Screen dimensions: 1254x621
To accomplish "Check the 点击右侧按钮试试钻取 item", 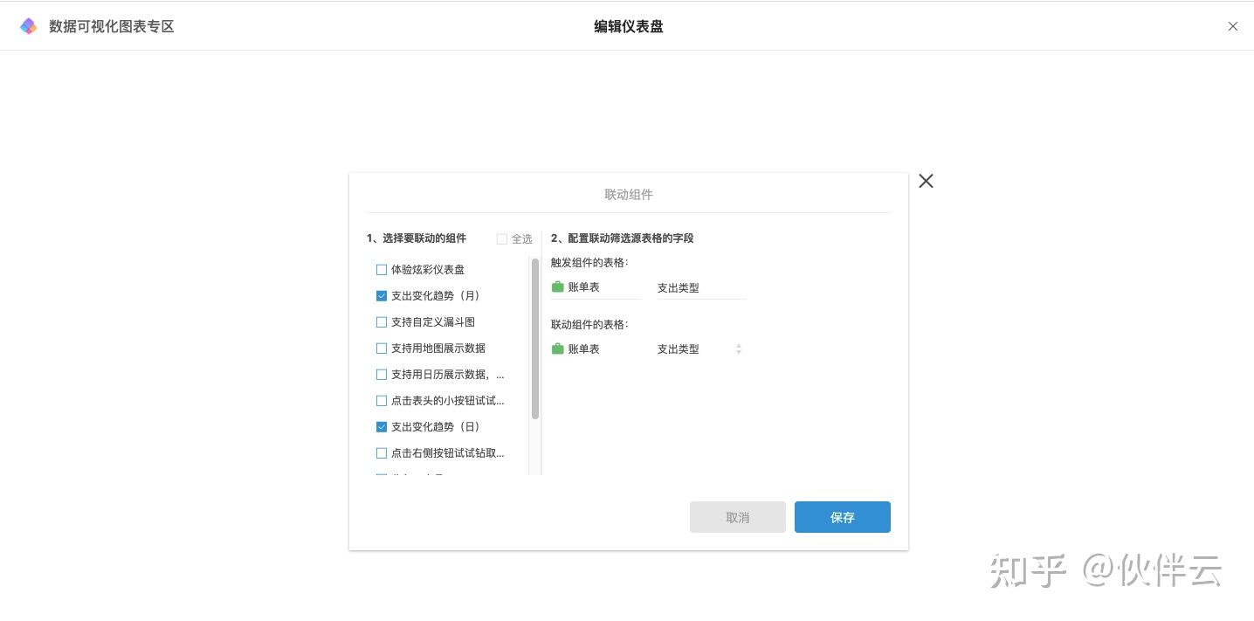I will point(382,453).
